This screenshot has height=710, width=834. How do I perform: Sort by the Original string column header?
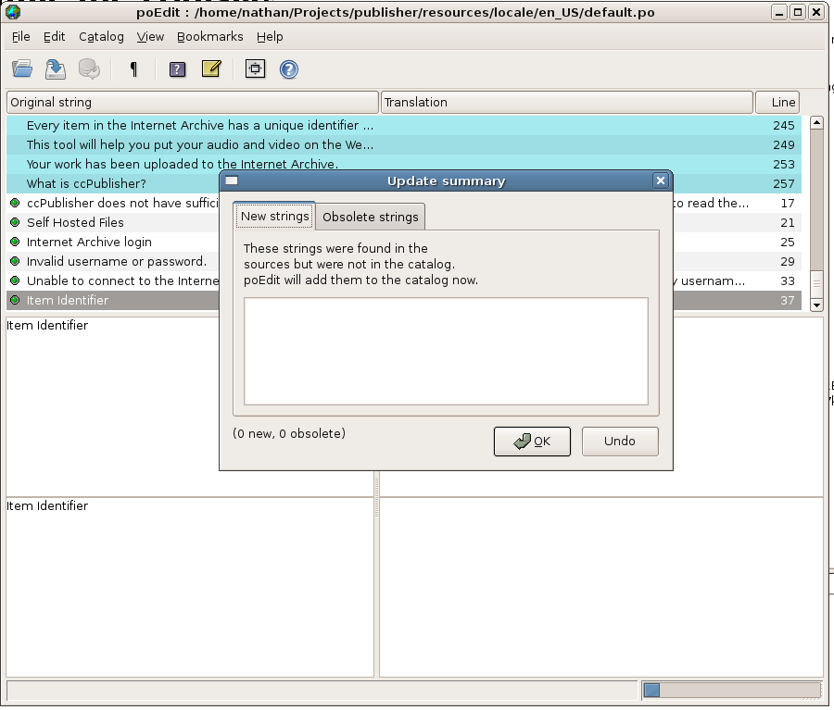click(x=193, y=102)
